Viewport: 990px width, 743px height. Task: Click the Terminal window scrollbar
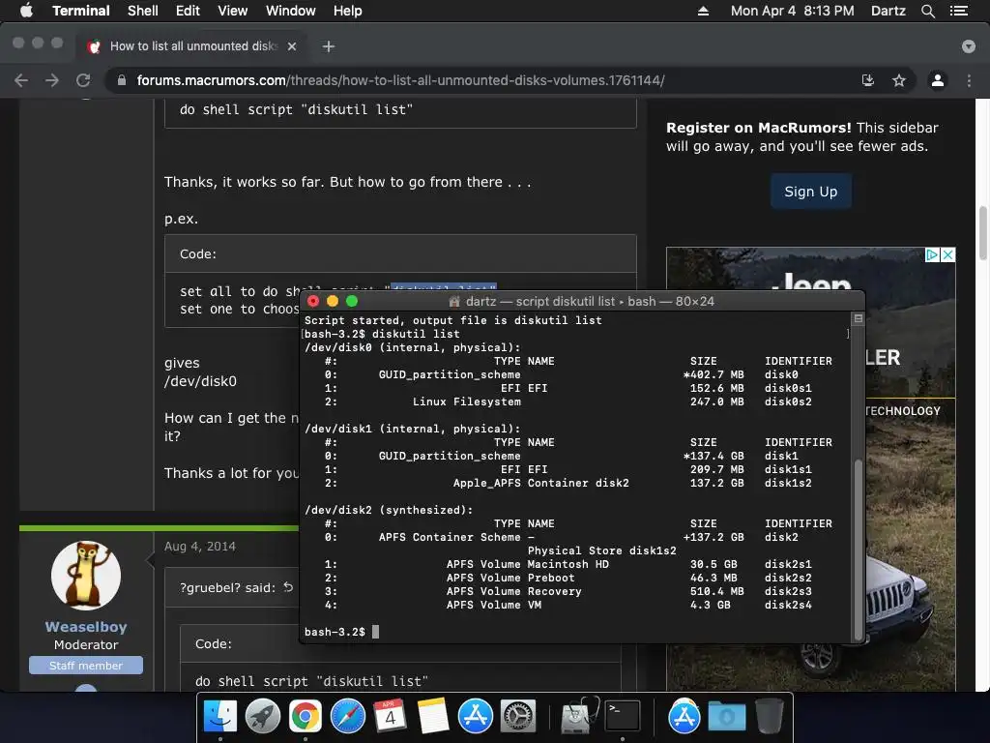pyautogui.click(x=859, y=549)
